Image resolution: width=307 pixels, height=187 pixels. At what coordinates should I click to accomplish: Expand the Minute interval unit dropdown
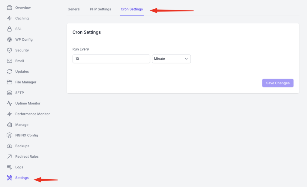[x=171, y=59]
